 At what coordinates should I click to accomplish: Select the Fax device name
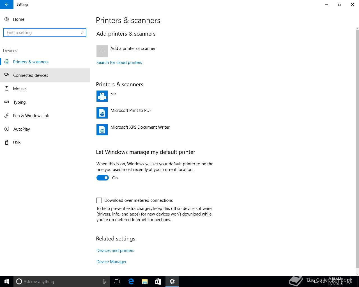tap(114, 94)
